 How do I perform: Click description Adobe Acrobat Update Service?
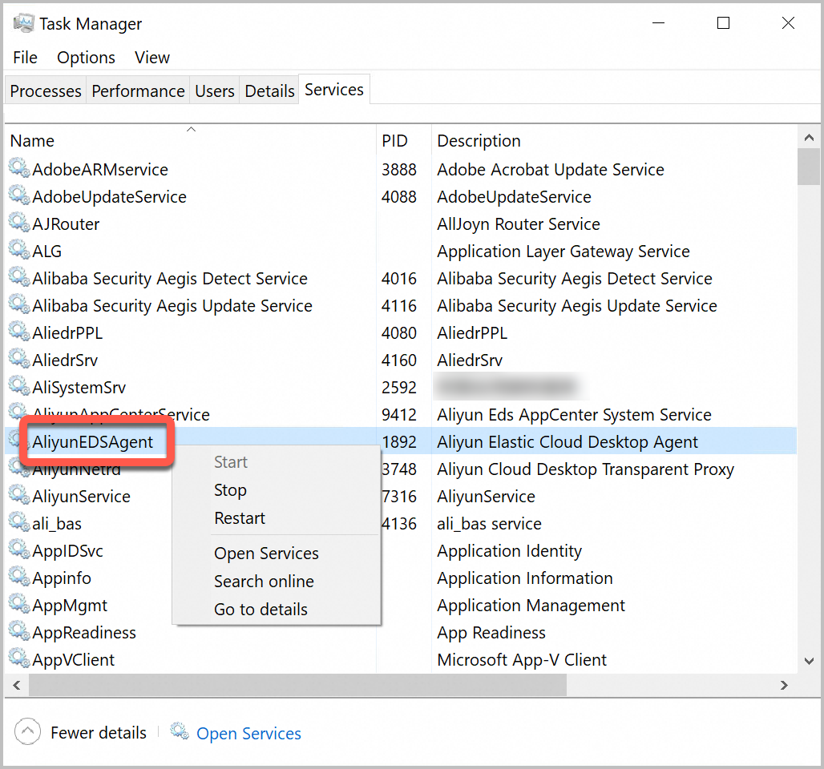(x=551, y=170)
